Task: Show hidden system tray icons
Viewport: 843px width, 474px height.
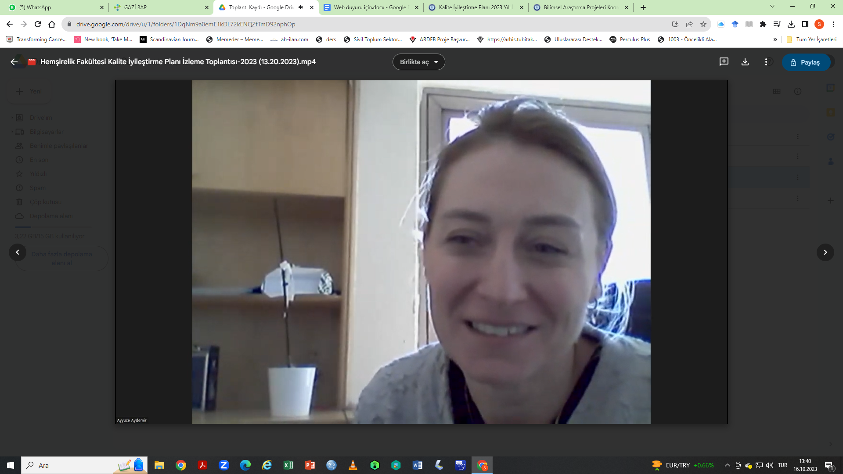Action: [x=728, y=465]
